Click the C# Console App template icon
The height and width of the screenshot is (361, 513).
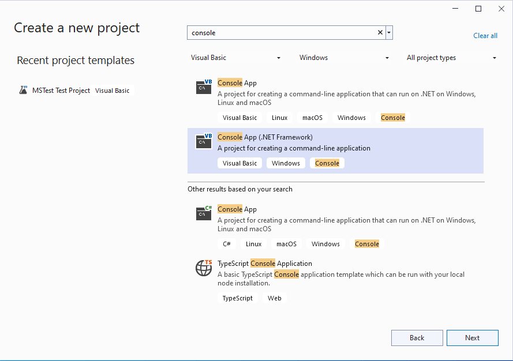click(204, 213)
